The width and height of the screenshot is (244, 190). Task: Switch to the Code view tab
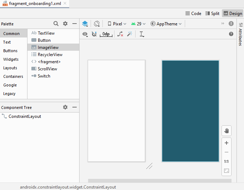point(193,13)
